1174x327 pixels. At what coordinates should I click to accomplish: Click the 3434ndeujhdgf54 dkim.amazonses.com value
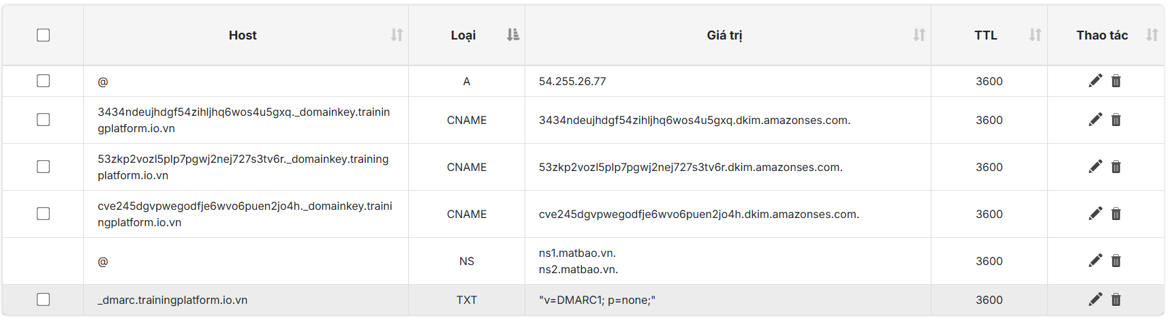694,120
